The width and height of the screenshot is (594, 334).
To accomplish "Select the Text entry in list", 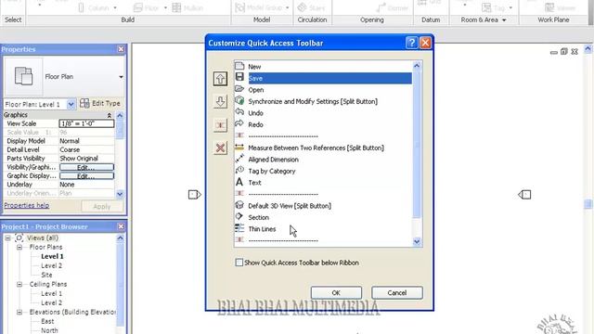I will coord(323,183).
